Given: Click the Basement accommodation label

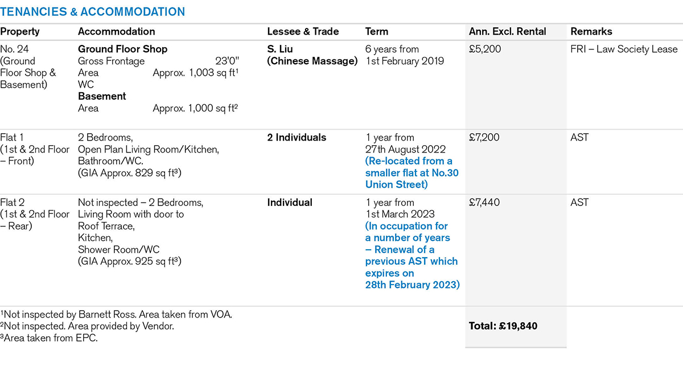Looking at the screenshot, I should tap(102, 96).
